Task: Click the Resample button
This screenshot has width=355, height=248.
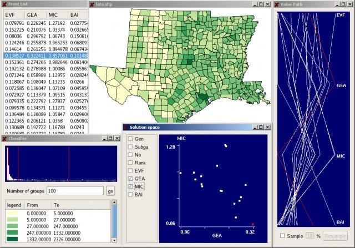Action: pyautogui.click(x=335, y=236)
